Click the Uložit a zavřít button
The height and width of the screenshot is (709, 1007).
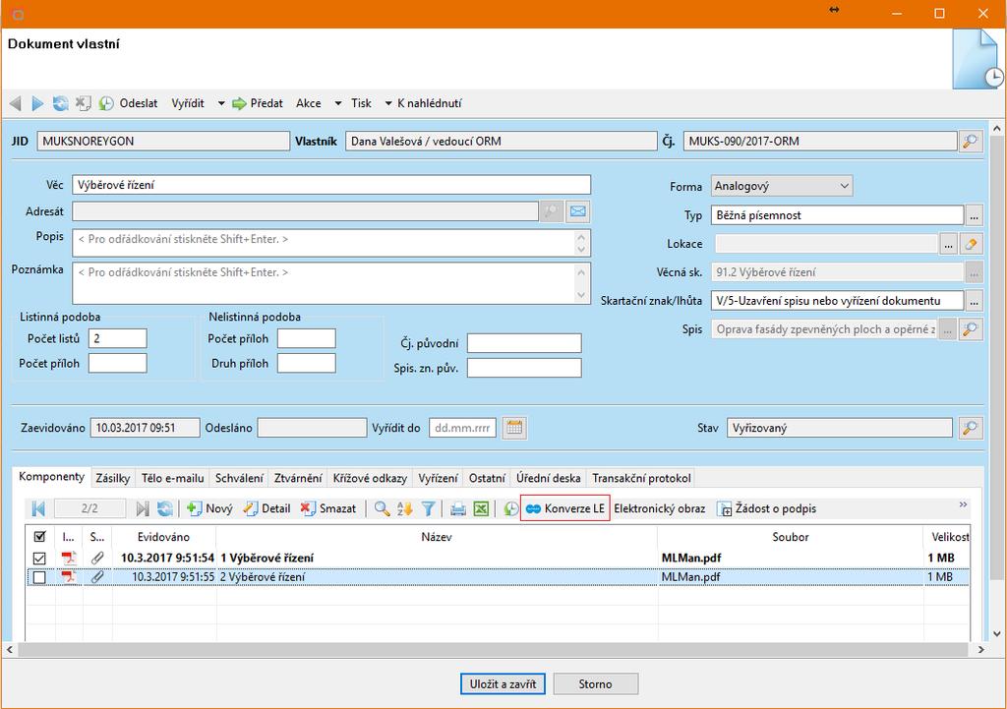503,684
